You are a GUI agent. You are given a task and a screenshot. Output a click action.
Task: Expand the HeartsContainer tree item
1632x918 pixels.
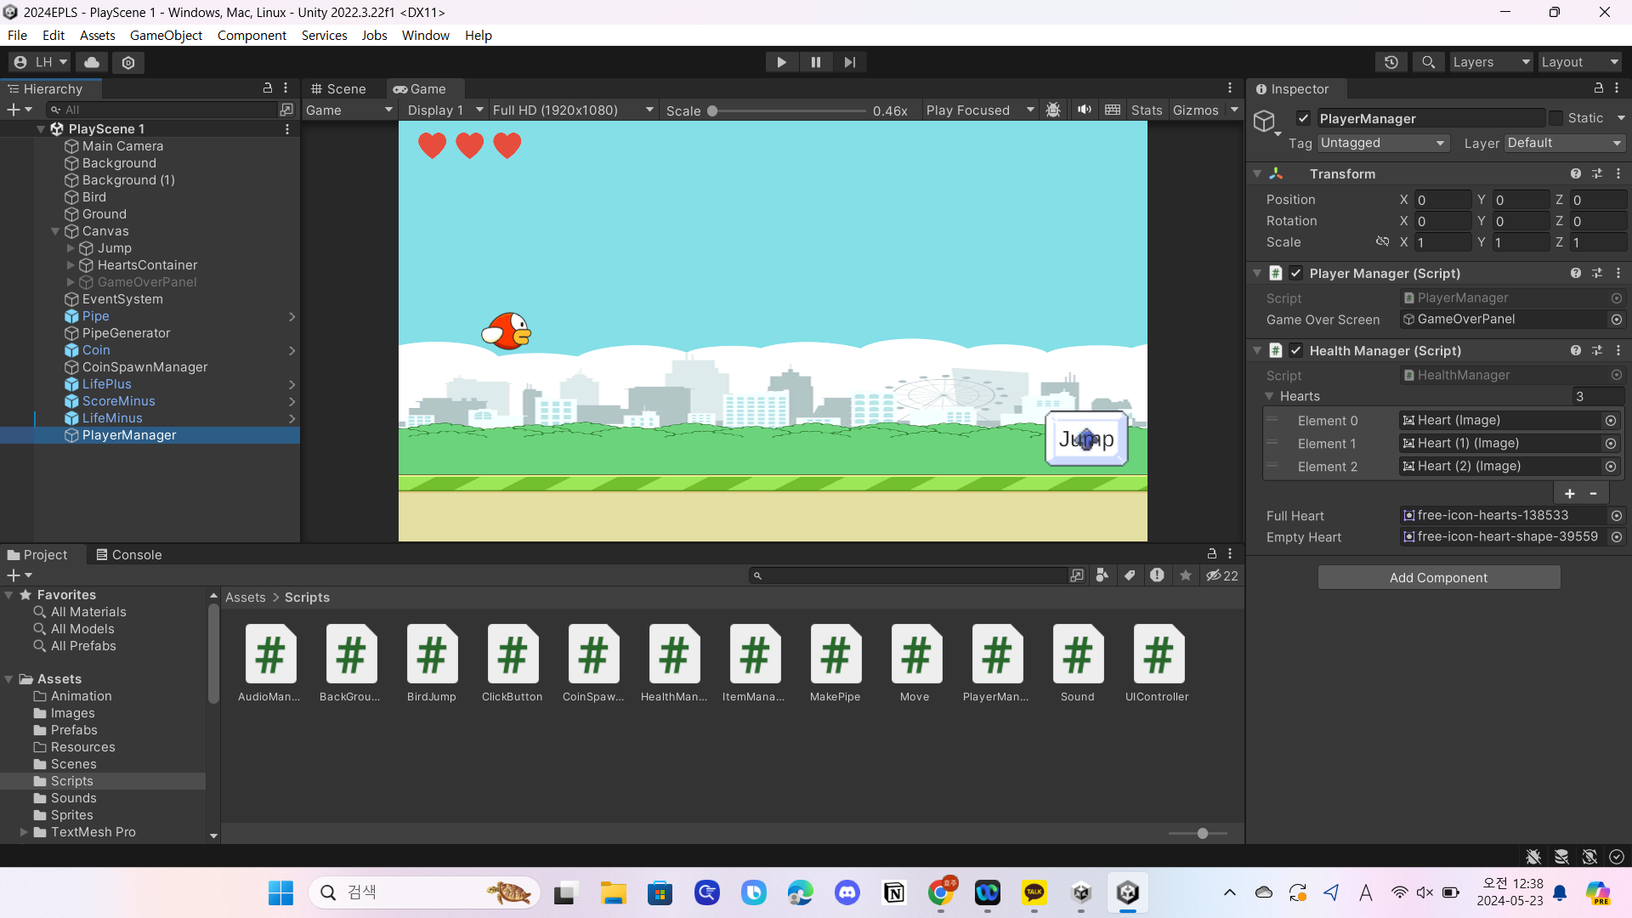point(71,265)
